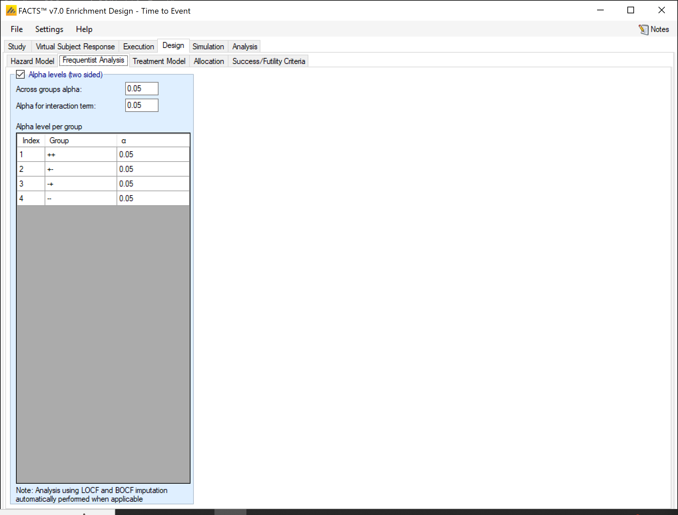Screen dimensions: 678x515
Task: Switch to the Allocation sub-tab
Action: point(209,61)
